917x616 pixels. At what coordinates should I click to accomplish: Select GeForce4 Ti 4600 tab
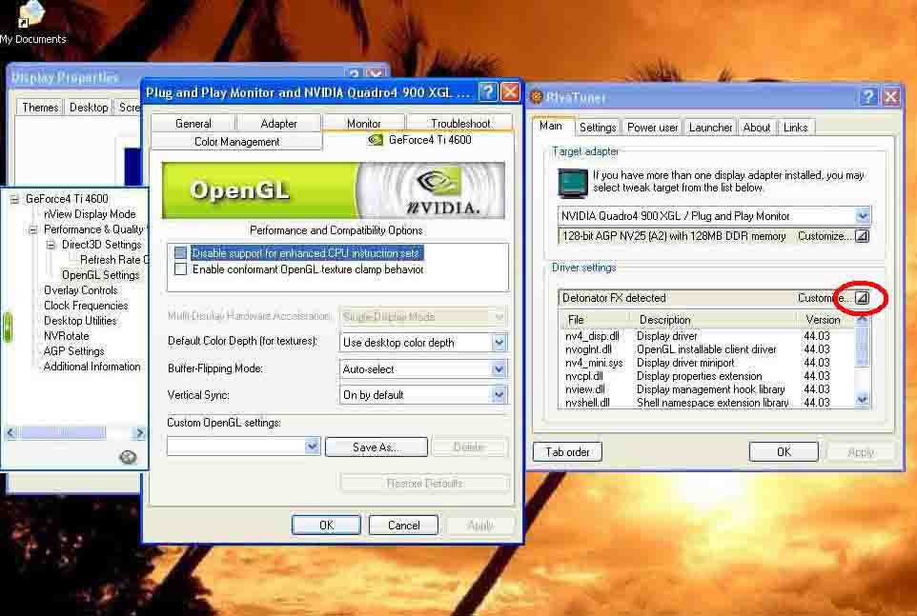[419, 140]
